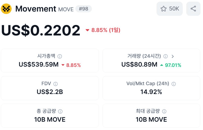Click the green 97.01% volume change
Image resolution: width=203 pixels, height=130 pixels.
tap(170, 65)
